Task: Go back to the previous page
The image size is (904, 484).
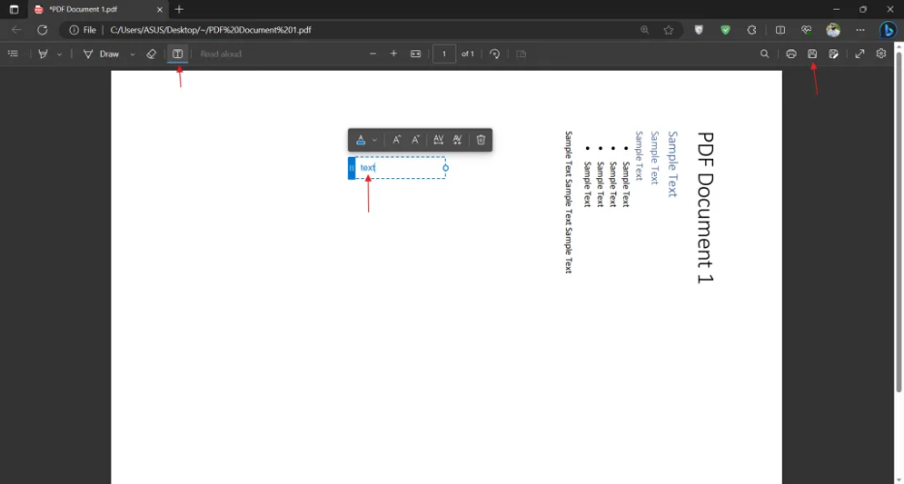Action: tap(16, 30)
